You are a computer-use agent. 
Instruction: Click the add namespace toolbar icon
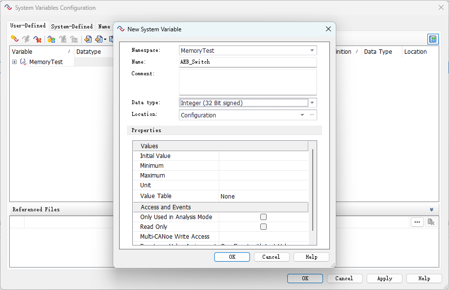51,39
